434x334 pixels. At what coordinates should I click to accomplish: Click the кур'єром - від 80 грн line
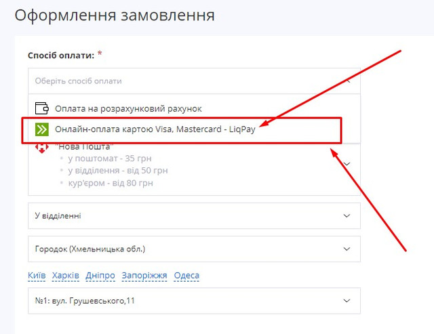[111, 183]
